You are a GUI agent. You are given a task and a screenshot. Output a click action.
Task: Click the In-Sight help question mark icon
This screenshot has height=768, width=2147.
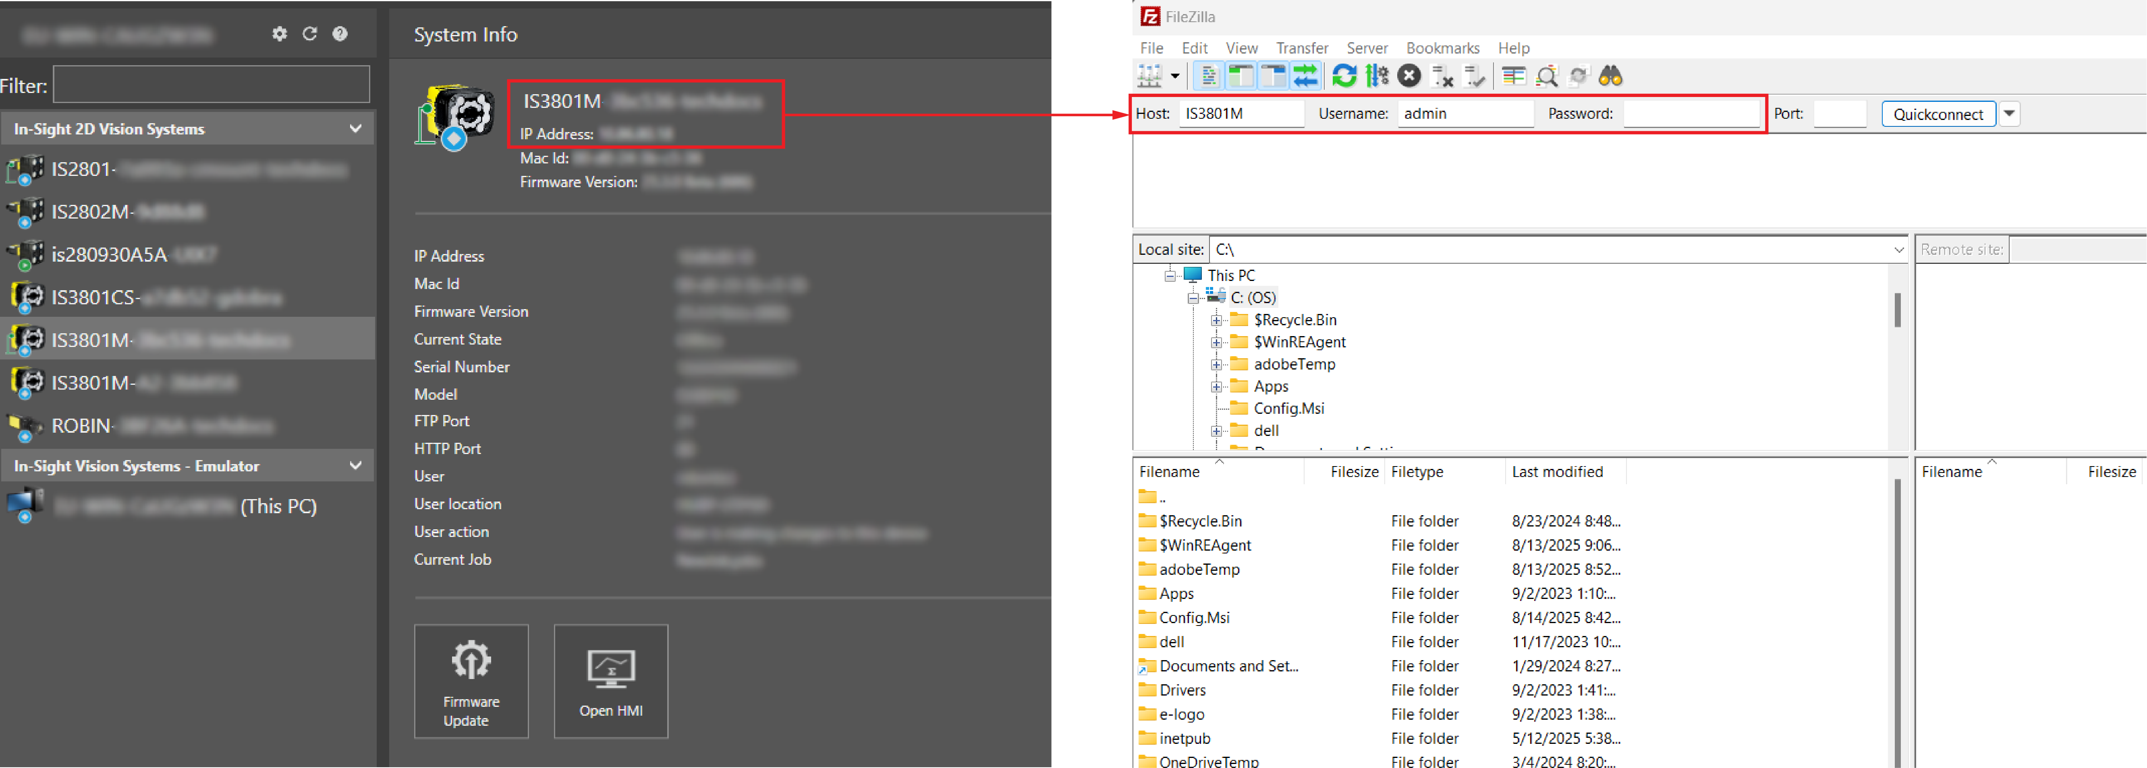point(340,34)
